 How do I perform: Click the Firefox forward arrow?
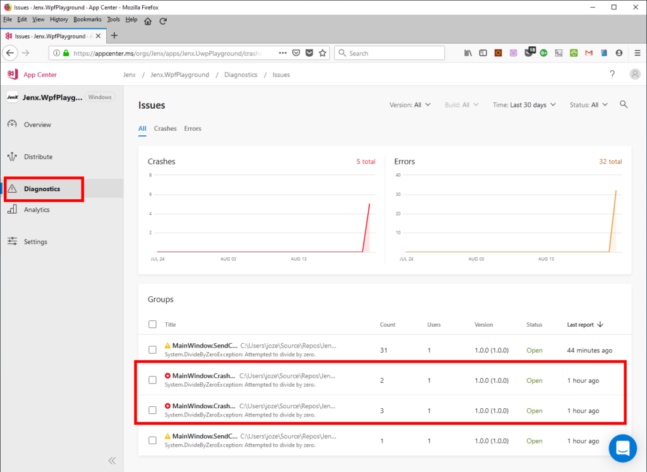click(x=25, y=53)
